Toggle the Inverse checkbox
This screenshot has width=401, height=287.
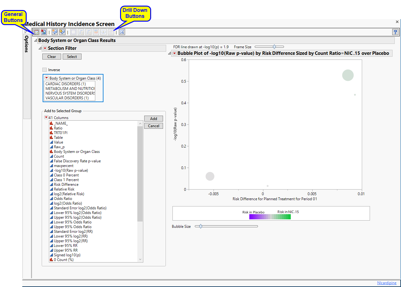(45, 70)
